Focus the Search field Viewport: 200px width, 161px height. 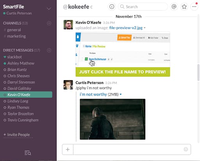[x=143, y=7]
